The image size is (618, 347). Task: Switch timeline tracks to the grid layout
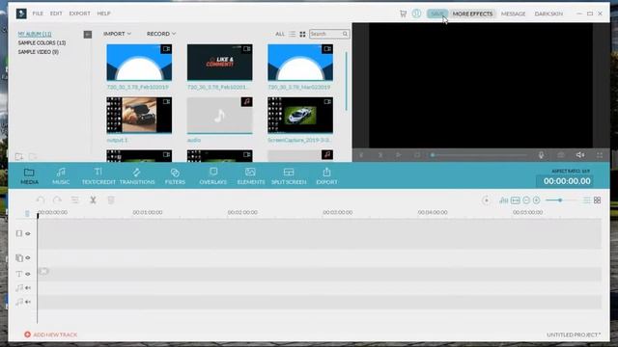(597, 200)
